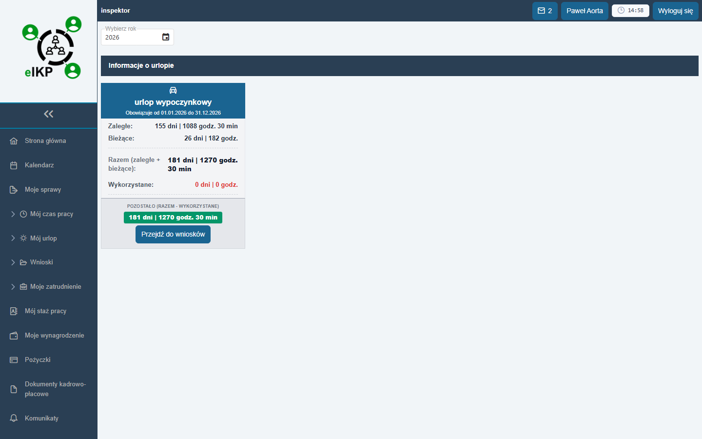Click the eIKP logo
This screenshot has height=439, width=702.
coord(52,48)
